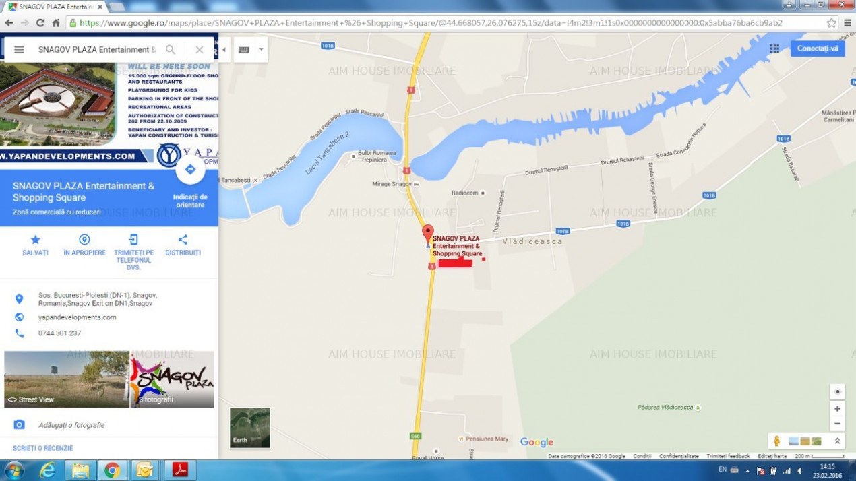
Task: Switch to Earth satellite view thumbnail
Action: pyautogui.click(x=250, y=428)
